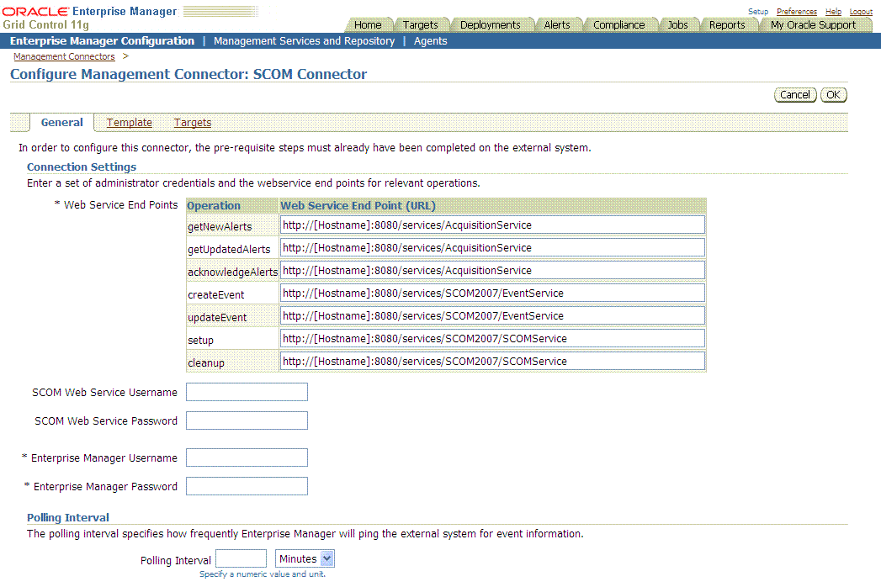
Task: Switch to the Targets connector tab
Action: pyautogui.click(x=192, y=123)
